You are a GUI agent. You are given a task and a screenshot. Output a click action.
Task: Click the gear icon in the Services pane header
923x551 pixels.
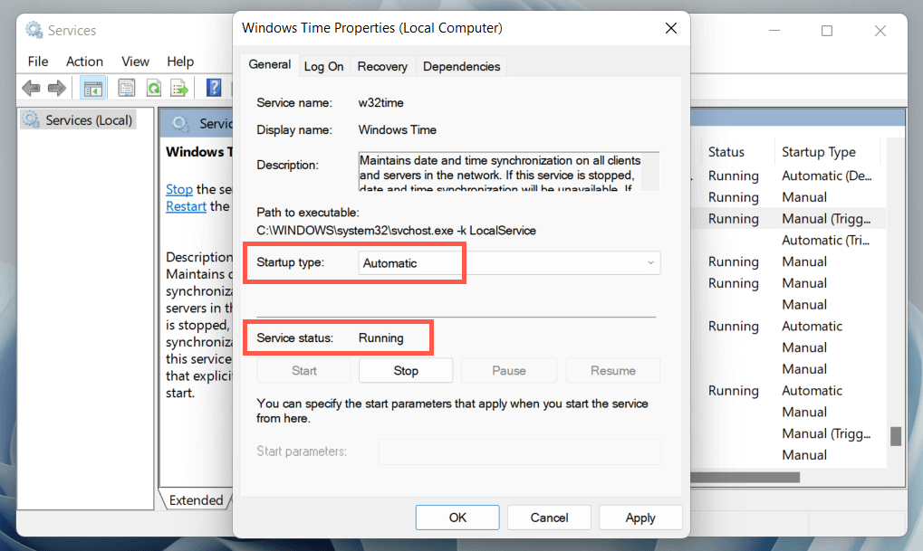pos(181,123)
